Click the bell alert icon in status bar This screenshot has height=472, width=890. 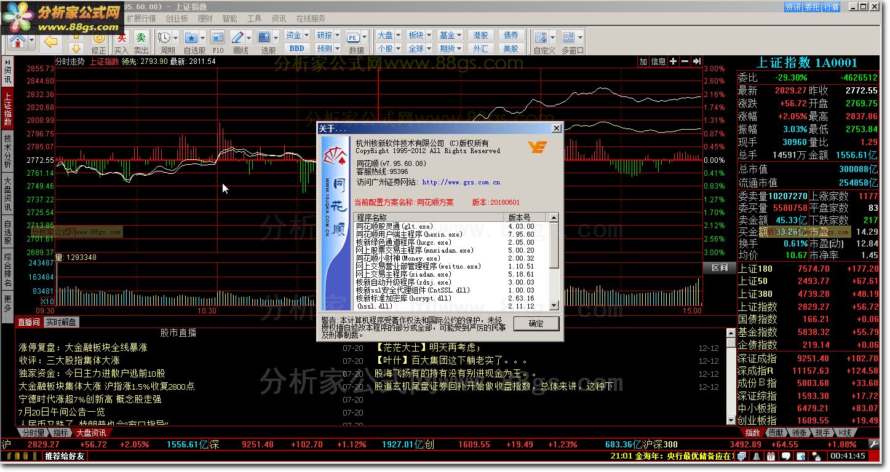(x=755, y=456)
